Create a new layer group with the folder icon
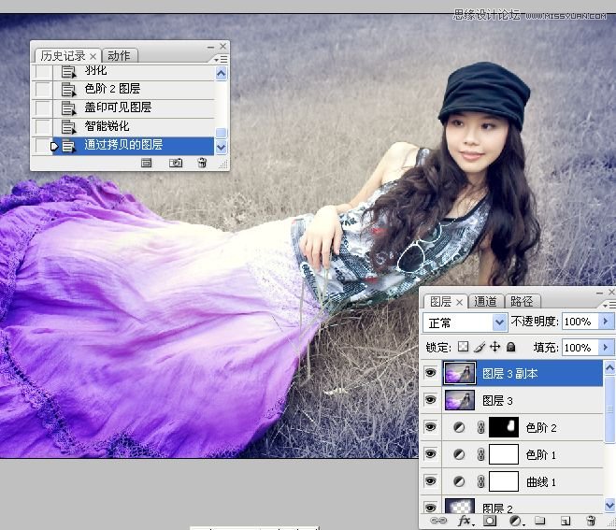The width and height of the screenshot is (616, 530). (x=540, y=521)
